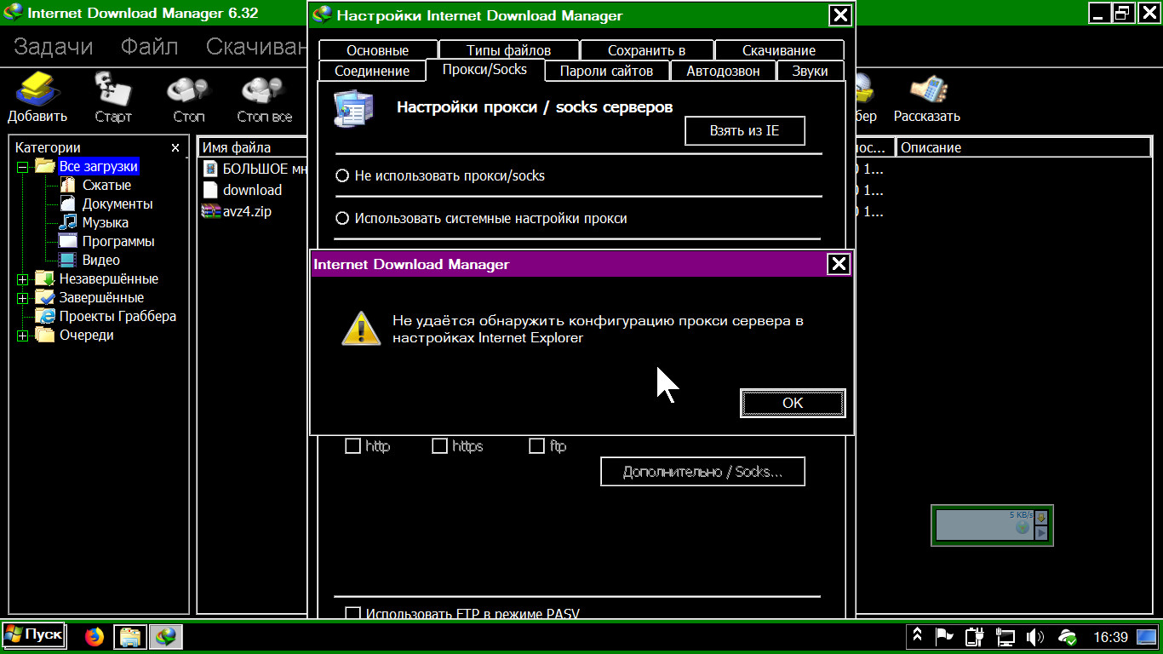Click the download file icon
The width and height of the screenshot is (1163, 654).
pyautogui.click(x=210, y=190)
